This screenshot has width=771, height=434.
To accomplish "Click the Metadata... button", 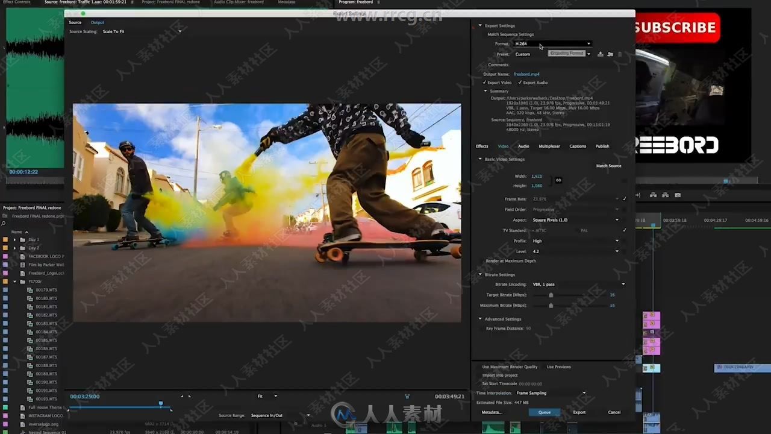I will tap(492, 412).
